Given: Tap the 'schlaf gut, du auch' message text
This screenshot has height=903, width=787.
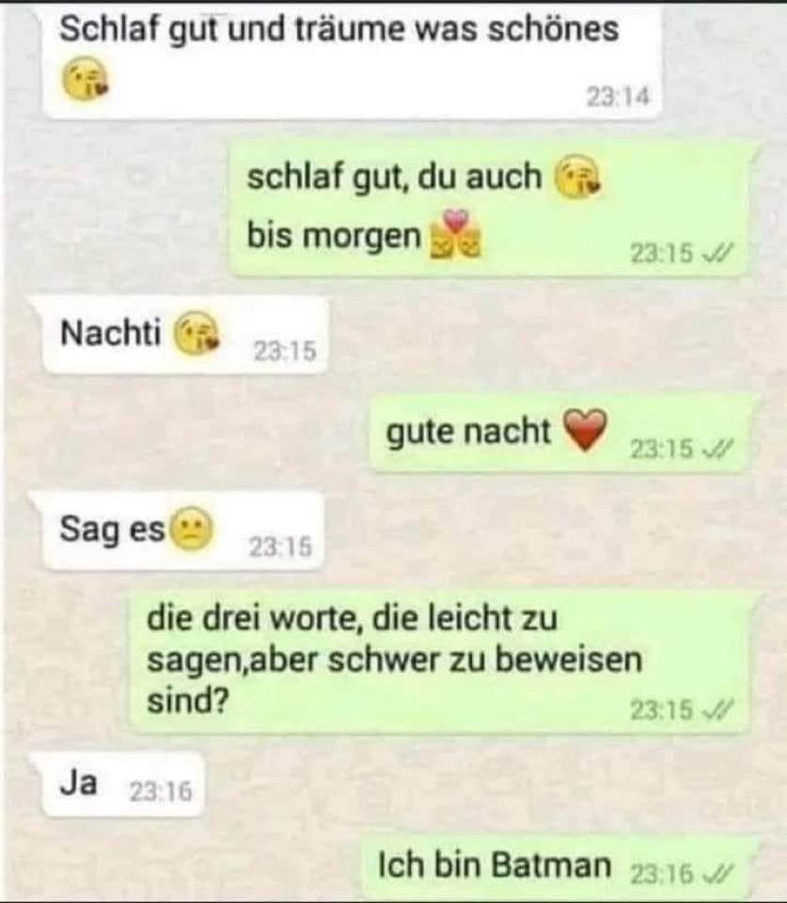Looking at the screenshot, I should pyautogui.click(x=394, y=177).
